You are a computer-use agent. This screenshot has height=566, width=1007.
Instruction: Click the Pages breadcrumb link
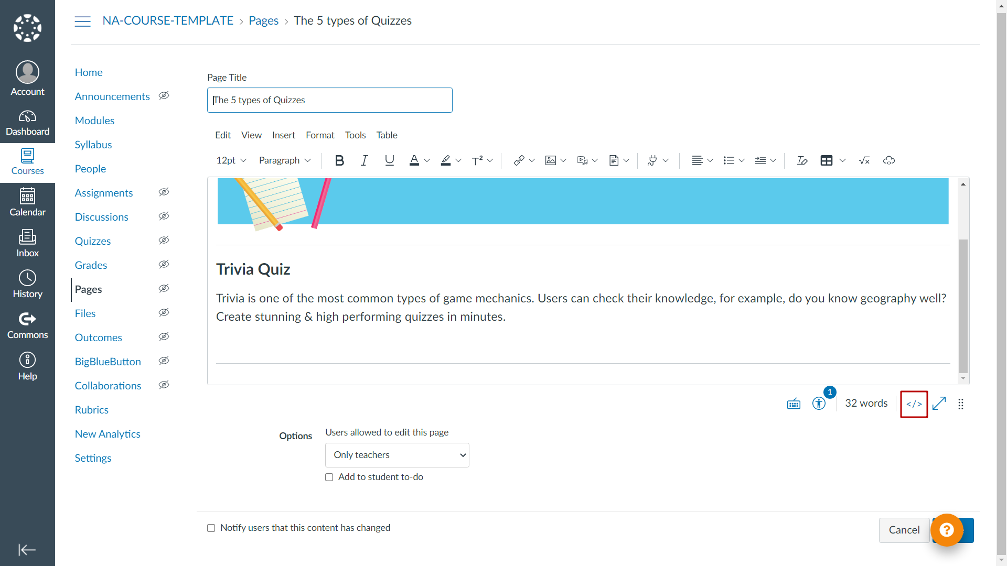pos(263,21)
